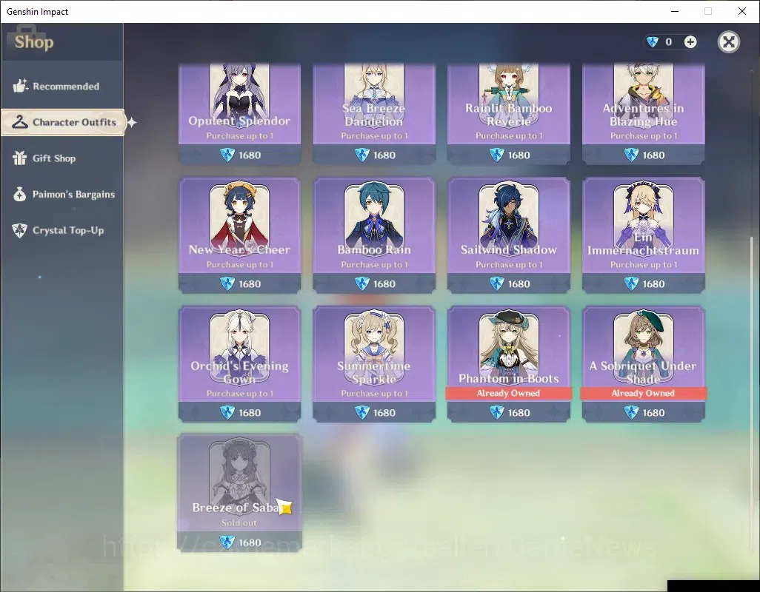Close the Genshin Impact window
Viewport: 760px width, 592px height.
(x=742, y=11)
